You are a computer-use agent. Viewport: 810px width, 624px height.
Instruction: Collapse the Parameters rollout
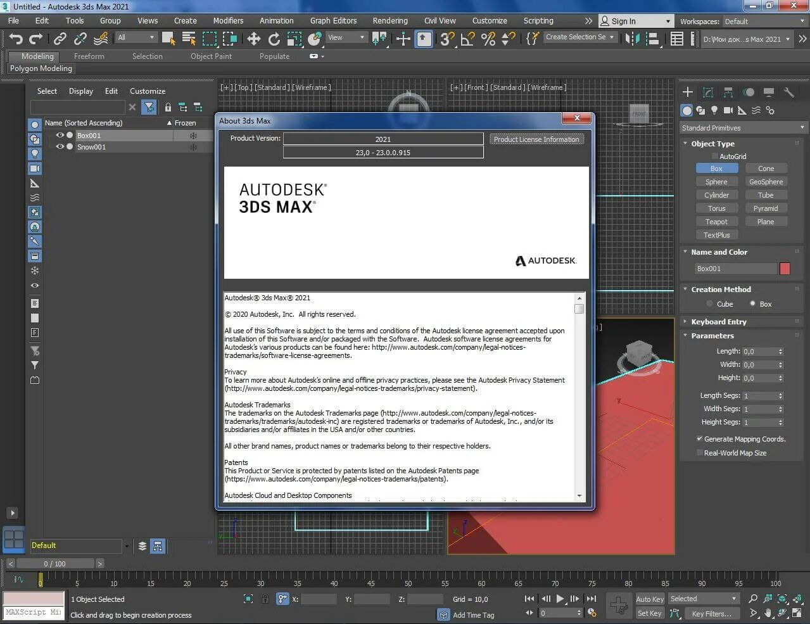coord(712,335)
